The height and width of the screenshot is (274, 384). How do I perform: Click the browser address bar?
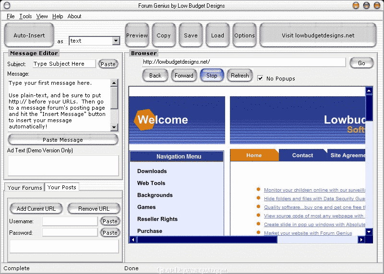(244, 62)
